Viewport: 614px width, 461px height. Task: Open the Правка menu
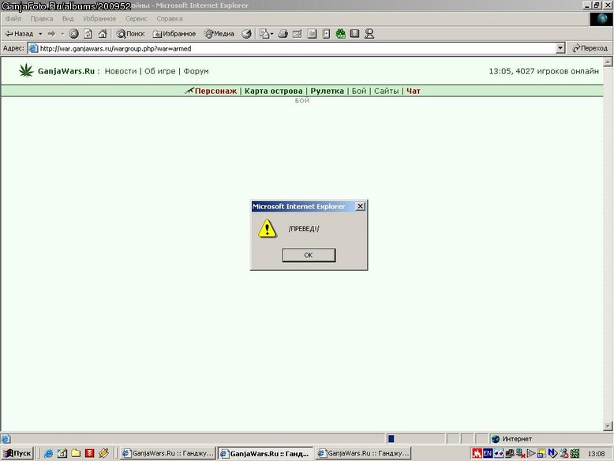tap(42, 18)
